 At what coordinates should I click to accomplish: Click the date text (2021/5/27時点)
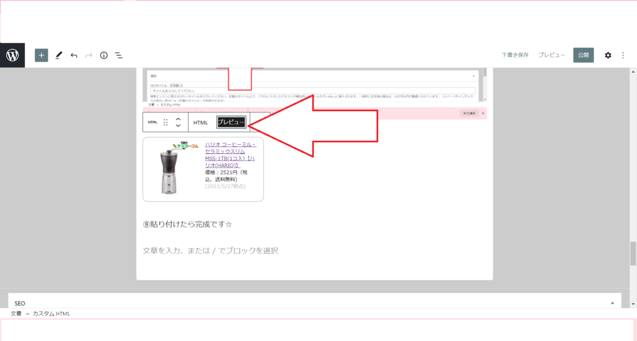(x=225, y=186)
